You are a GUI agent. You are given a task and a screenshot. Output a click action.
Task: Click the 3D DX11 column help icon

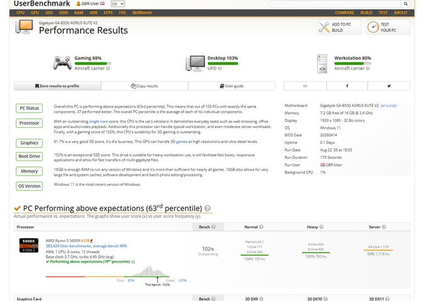click(x=388, y=298)
